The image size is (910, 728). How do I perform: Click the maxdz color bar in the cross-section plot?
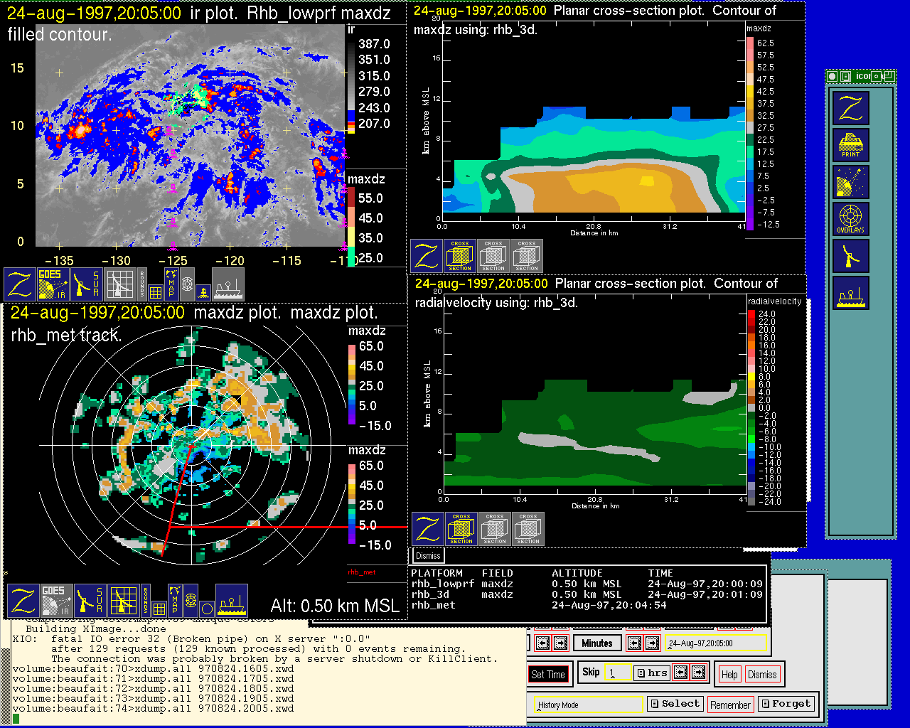[x=750, y=134]
